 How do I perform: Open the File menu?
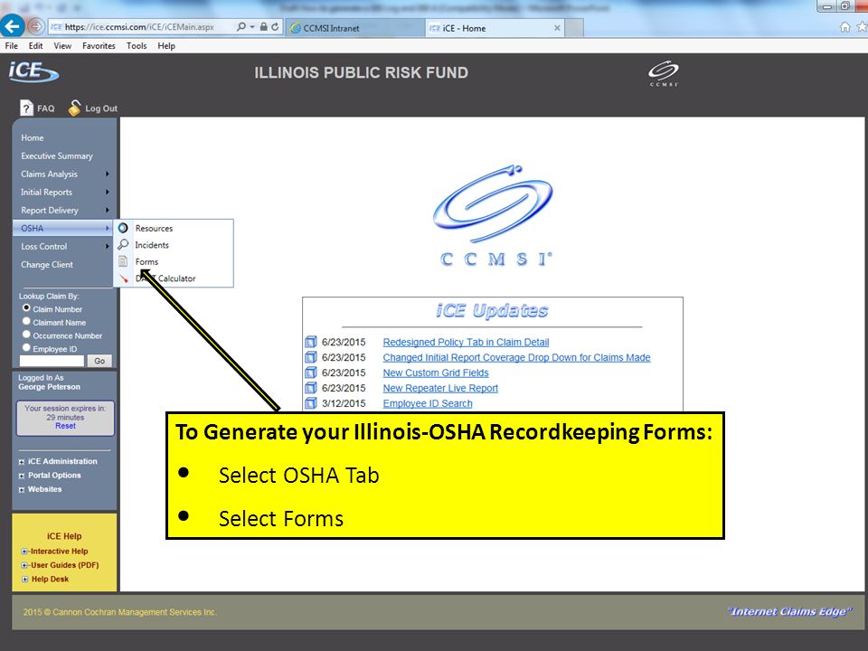coord(12,46)
